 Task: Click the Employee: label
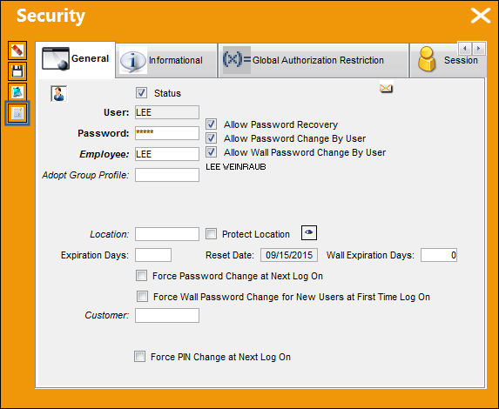tap(105, 154)
